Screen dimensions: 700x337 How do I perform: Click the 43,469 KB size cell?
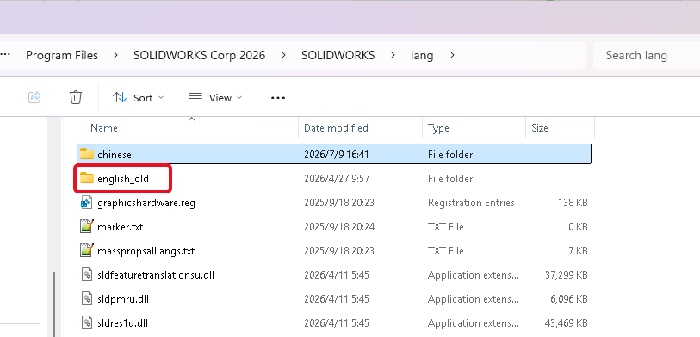tap(566, 323)
